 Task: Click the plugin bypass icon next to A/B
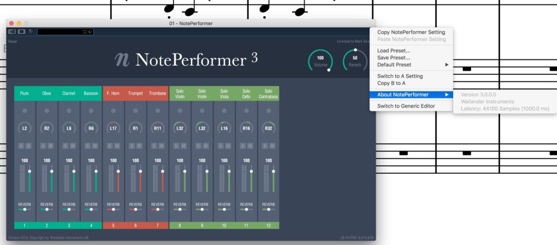21,32
